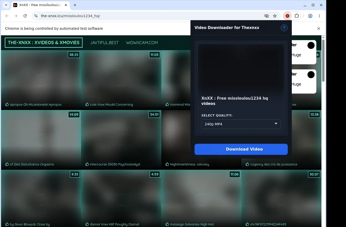This screenshot has height=227, width=346.
Task: Click the 34:51 duration badge
Action: point(154,114)
